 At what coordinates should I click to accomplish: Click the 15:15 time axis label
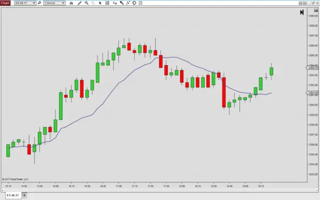coord(9,186)
